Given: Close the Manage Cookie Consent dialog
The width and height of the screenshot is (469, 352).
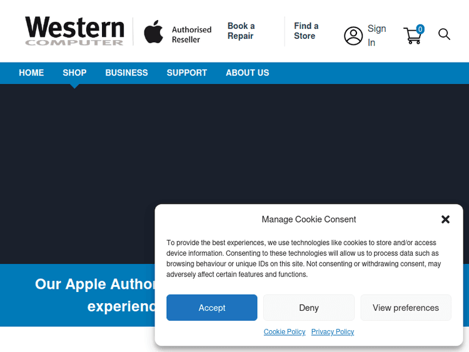Looking at the screenshot, I should click(445, 219).
